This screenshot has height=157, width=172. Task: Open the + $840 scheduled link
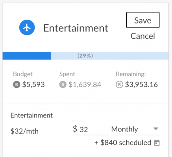tap(123, 142)
